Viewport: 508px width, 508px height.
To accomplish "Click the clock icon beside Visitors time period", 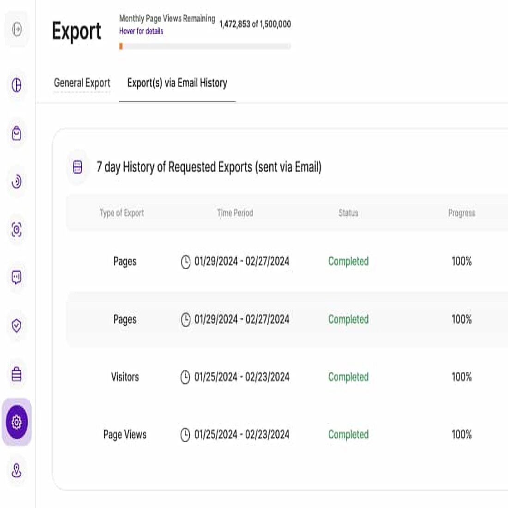I will [186, 377].
